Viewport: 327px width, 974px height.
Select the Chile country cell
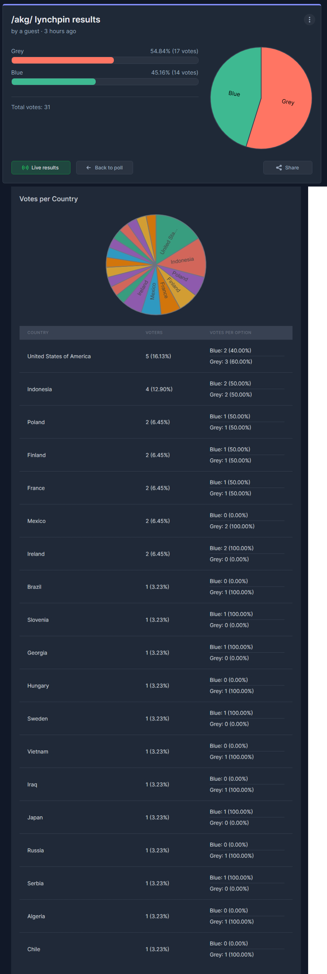point(33,949)
